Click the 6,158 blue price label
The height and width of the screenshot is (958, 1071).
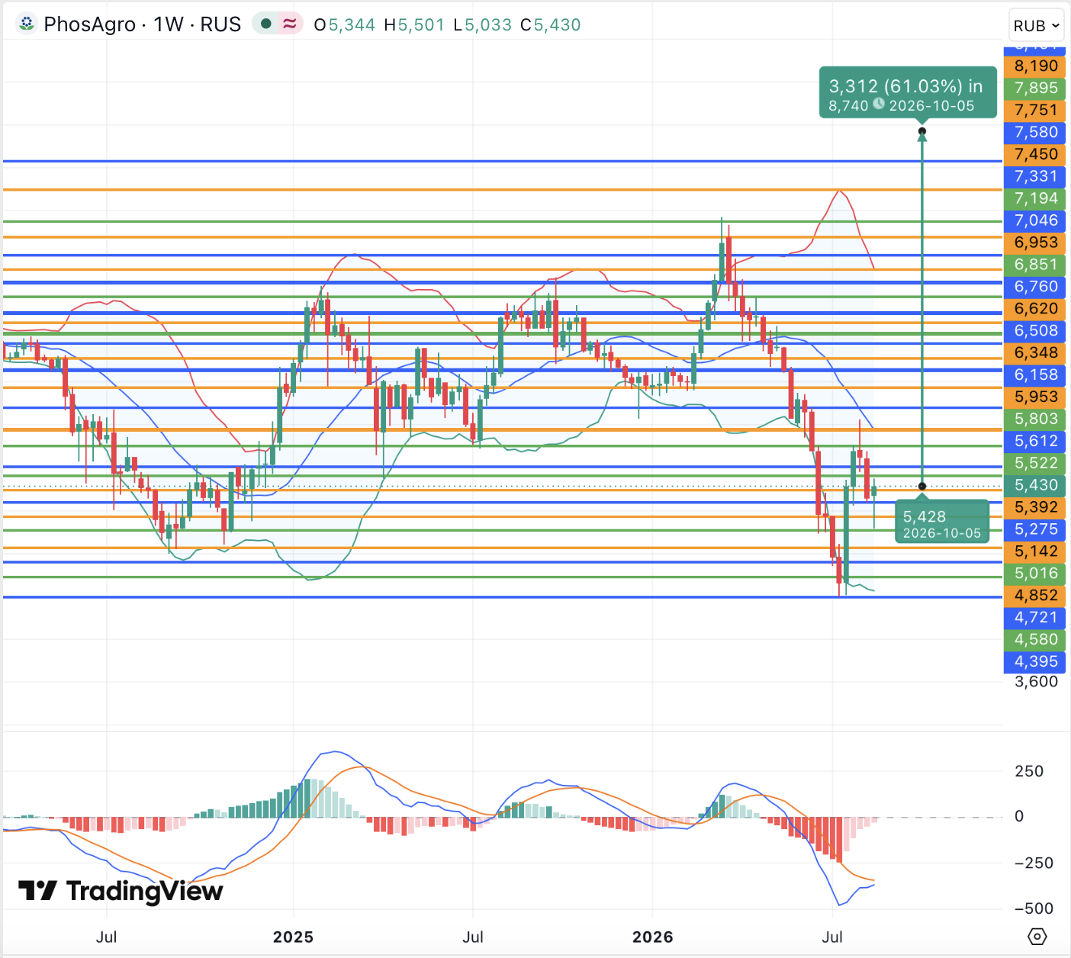coord(1035,376)
